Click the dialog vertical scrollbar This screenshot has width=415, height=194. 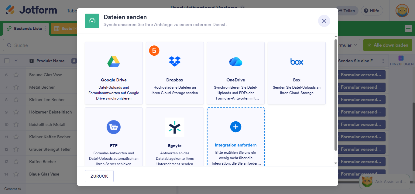[x=336, y=95]
